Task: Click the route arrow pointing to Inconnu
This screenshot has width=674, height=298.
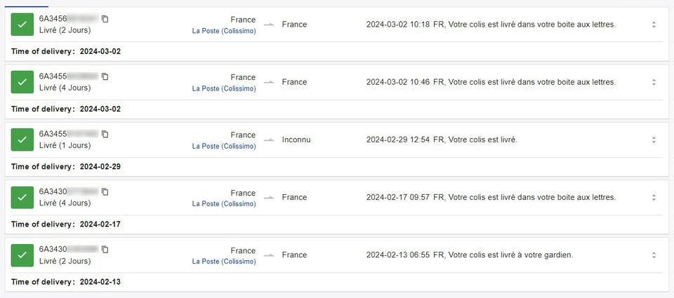Action: pos(268,140)
